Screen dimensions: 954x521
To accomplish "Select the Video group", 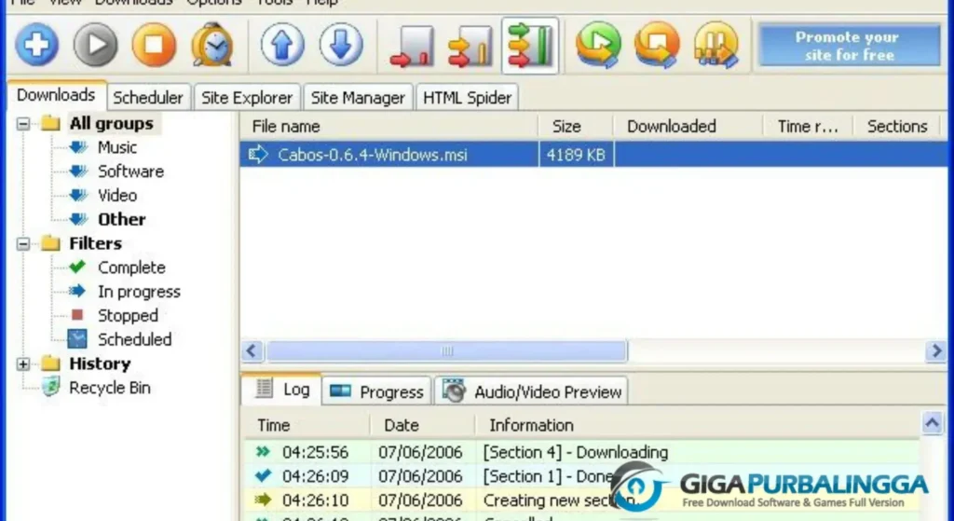I will coord(117,196).
